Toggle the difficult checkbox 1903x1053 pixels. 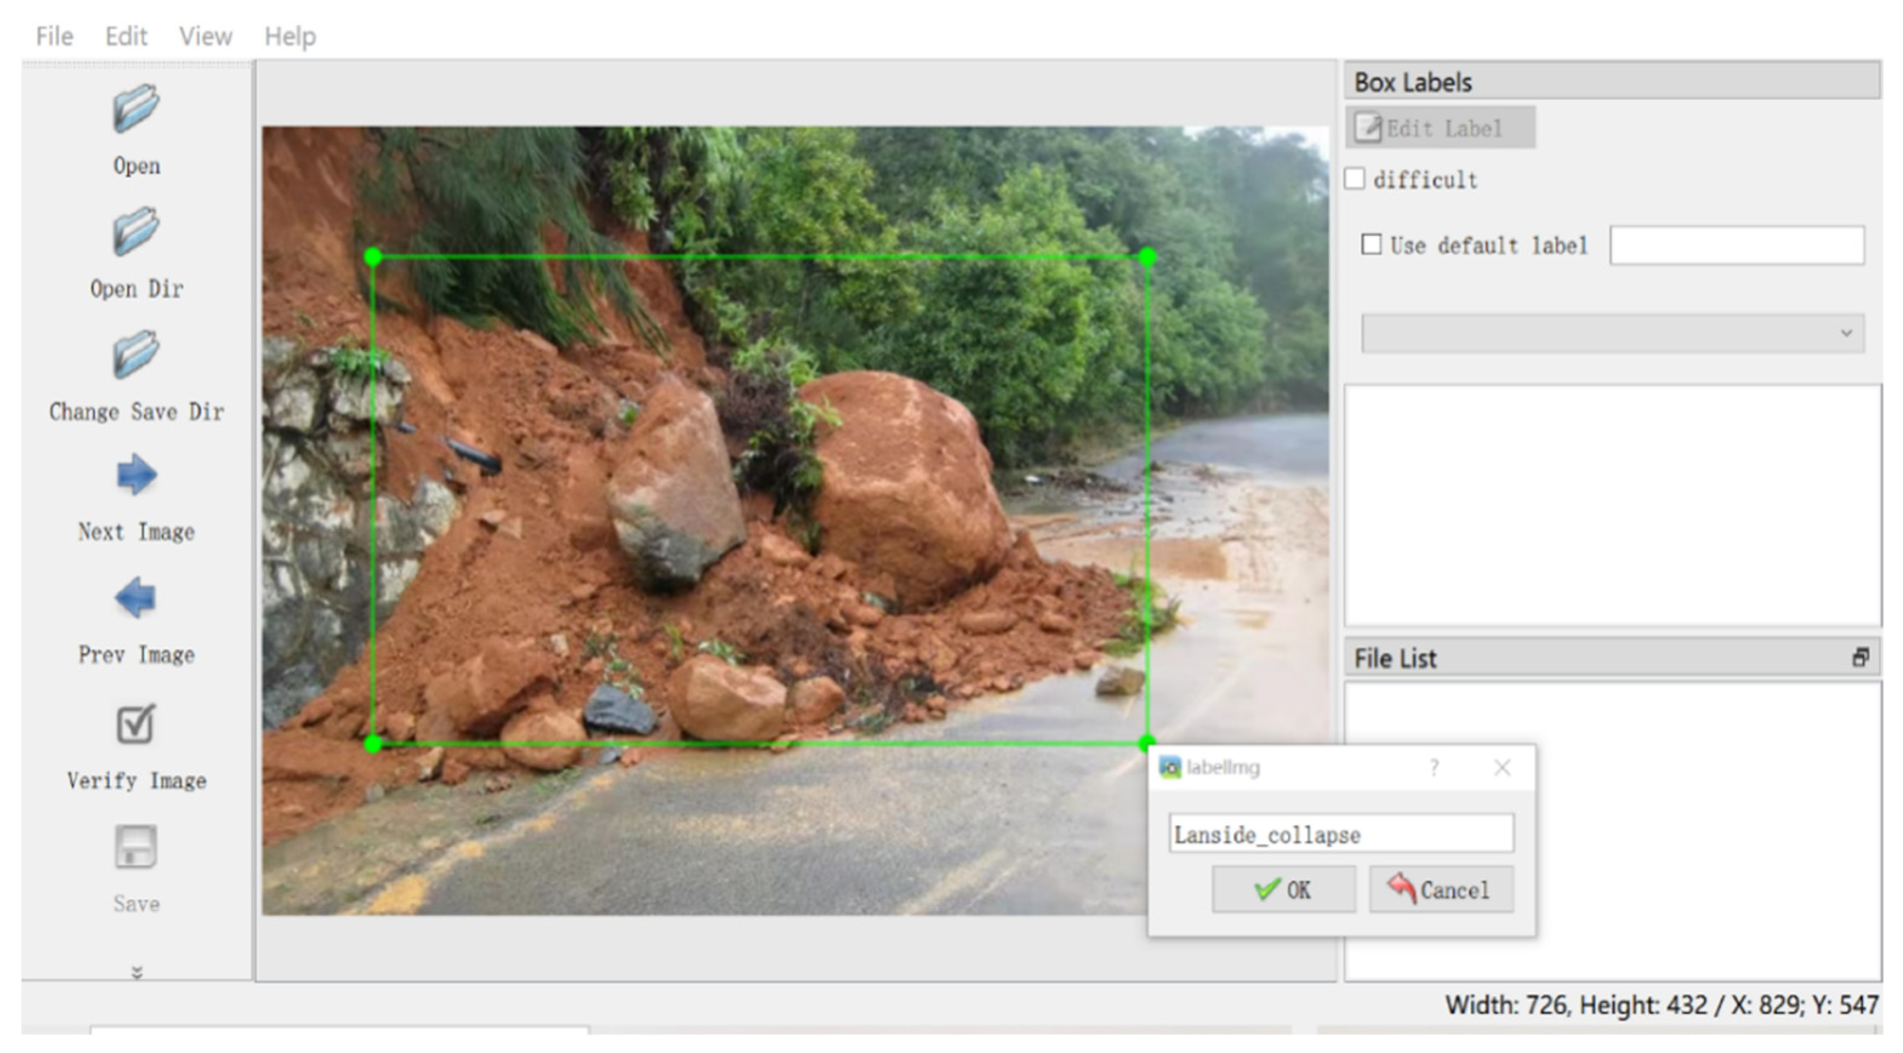(1355, 179)
